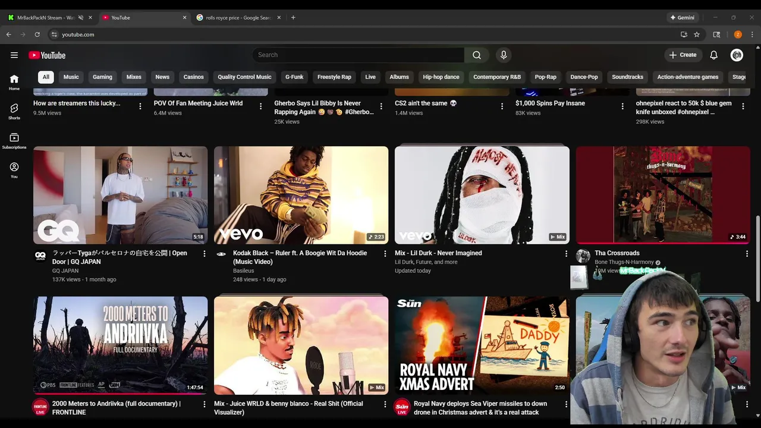This screenshot has width=761, height=428.
Task: Click the search magnifier button
Action: tap(477, 55)
